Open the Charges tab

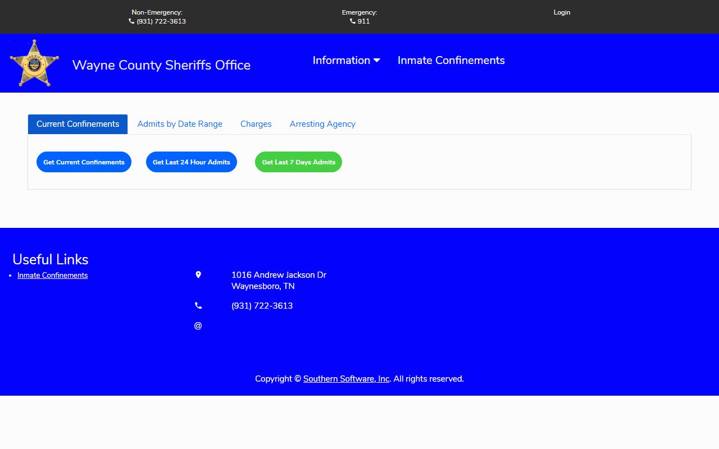(256, 124)
